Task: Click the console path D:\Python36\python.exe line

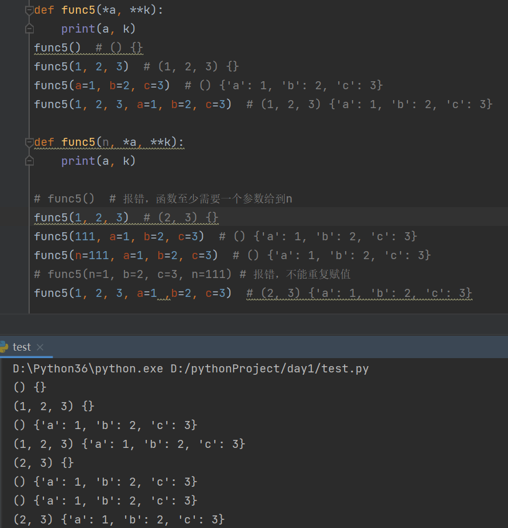Action: [x=191, y=369]
